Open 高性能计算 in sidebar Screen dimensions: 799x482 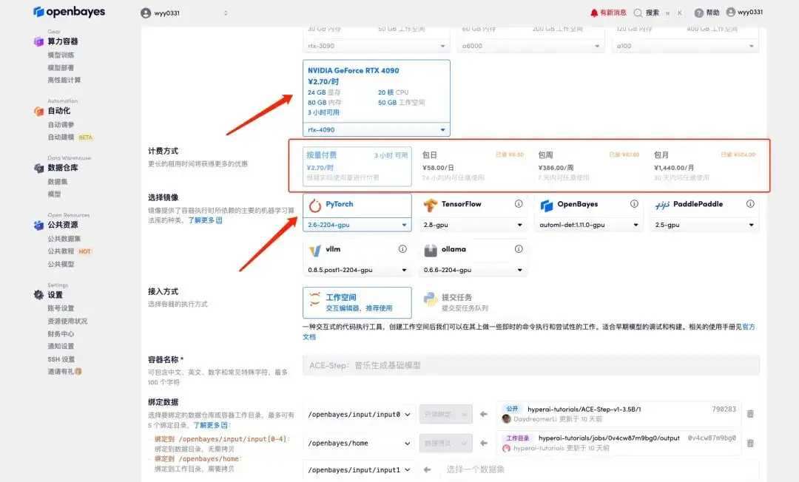coord(64,80)
